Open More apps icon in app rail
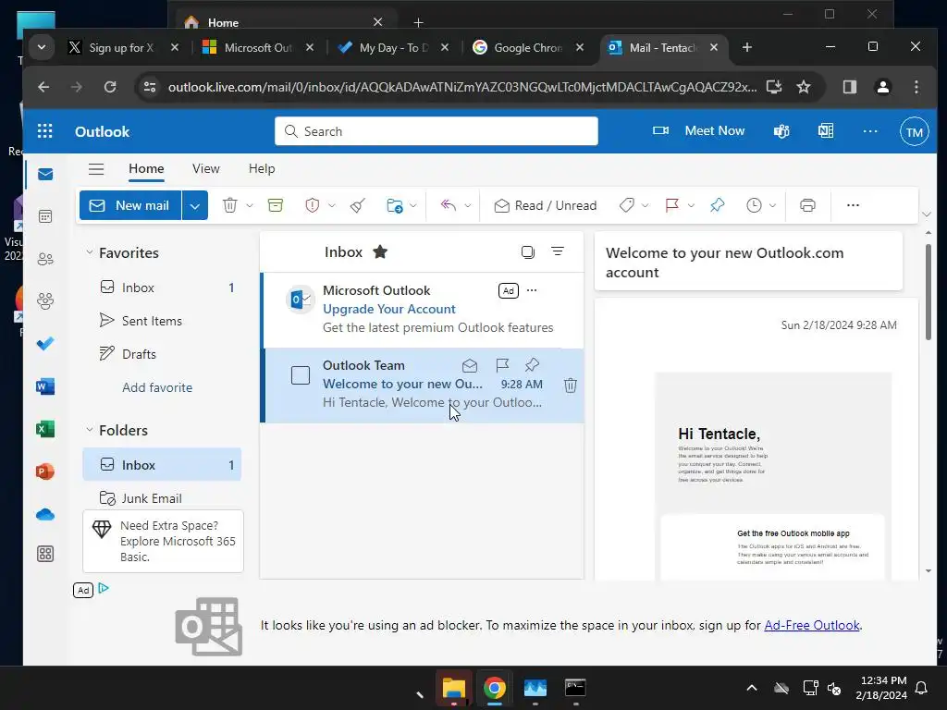947x710 pixels. click(45, 554)
